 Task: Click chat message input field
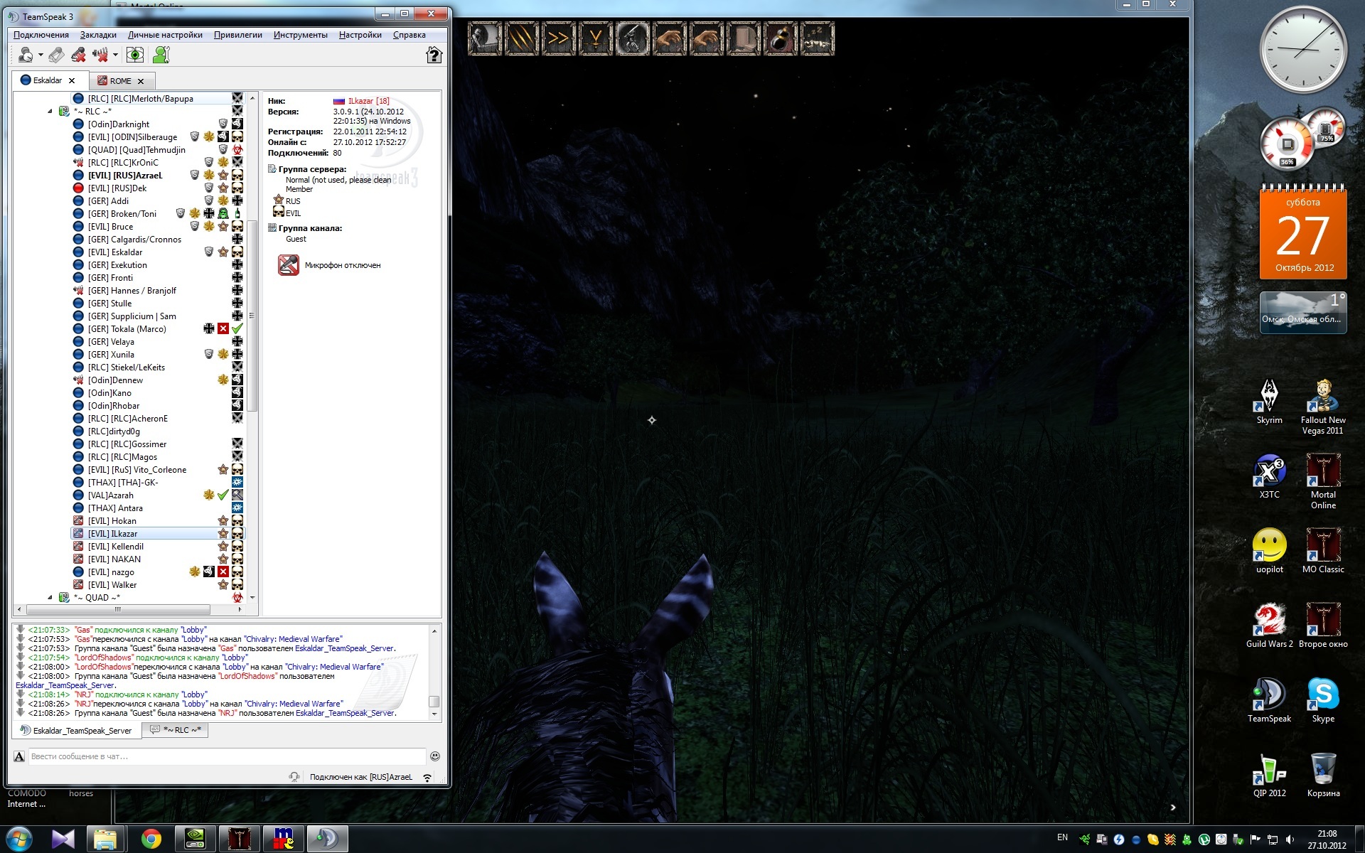click(226, 756)
